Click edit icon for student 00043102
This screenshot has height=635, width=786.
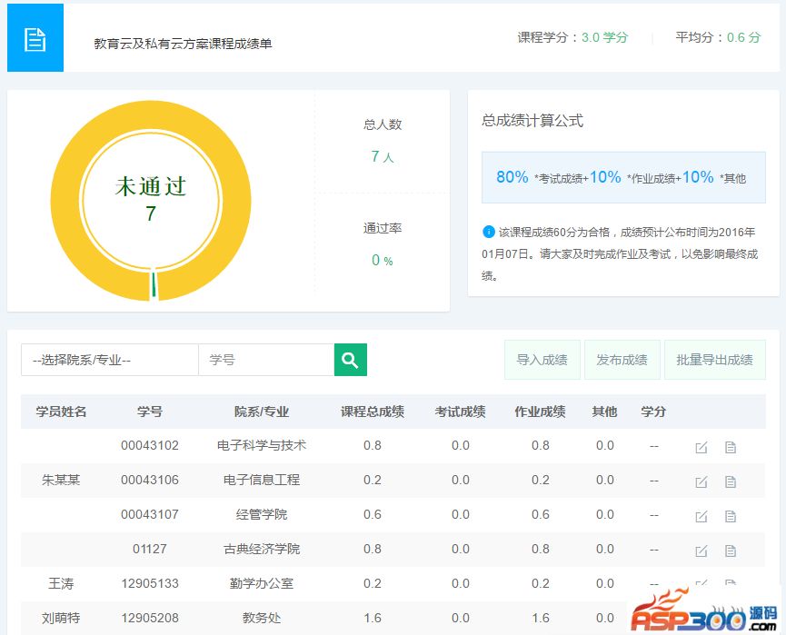[x=701, y=447]
